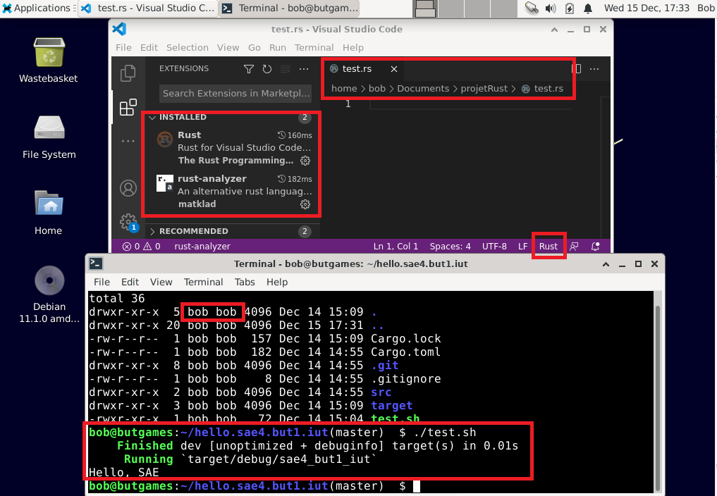Select the File System desktop icon

49,137
